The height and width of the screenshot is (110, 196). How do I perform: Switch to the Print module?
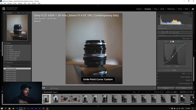click(180, 9)
